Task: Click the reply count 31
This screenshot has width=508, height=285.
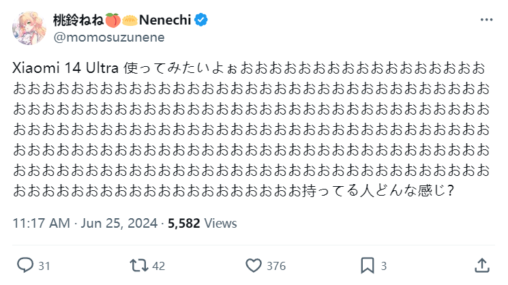Action: pos(44,266)
